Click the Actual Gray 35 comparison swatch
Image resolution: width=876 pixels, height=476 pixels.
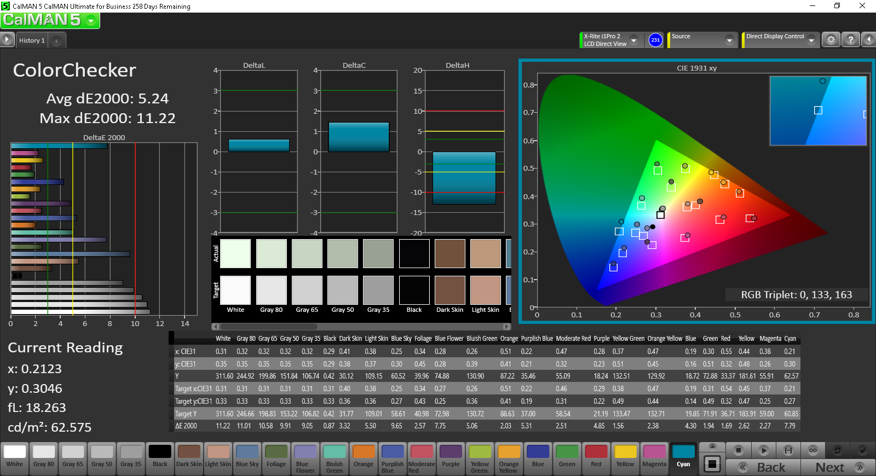tap(378, 253)
